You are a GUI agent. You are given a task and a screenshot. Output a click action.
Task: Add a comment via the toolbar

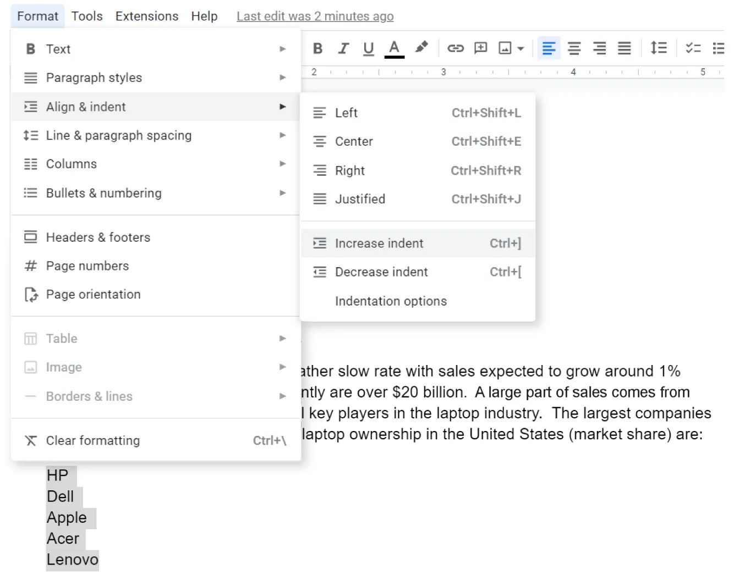coord(480,48)
